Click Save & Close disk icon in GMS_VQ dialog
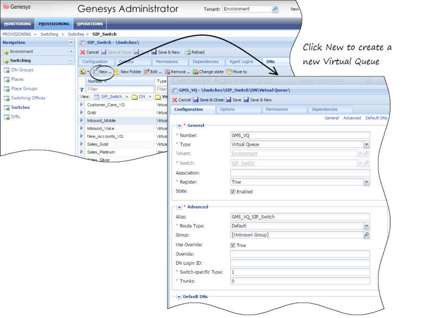 coord(196,100)
